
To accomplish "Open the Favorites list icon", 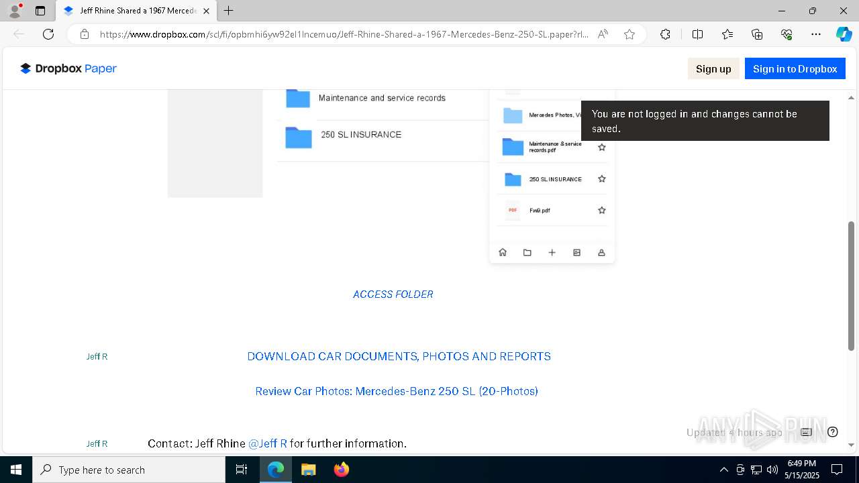I will (727, 34).
